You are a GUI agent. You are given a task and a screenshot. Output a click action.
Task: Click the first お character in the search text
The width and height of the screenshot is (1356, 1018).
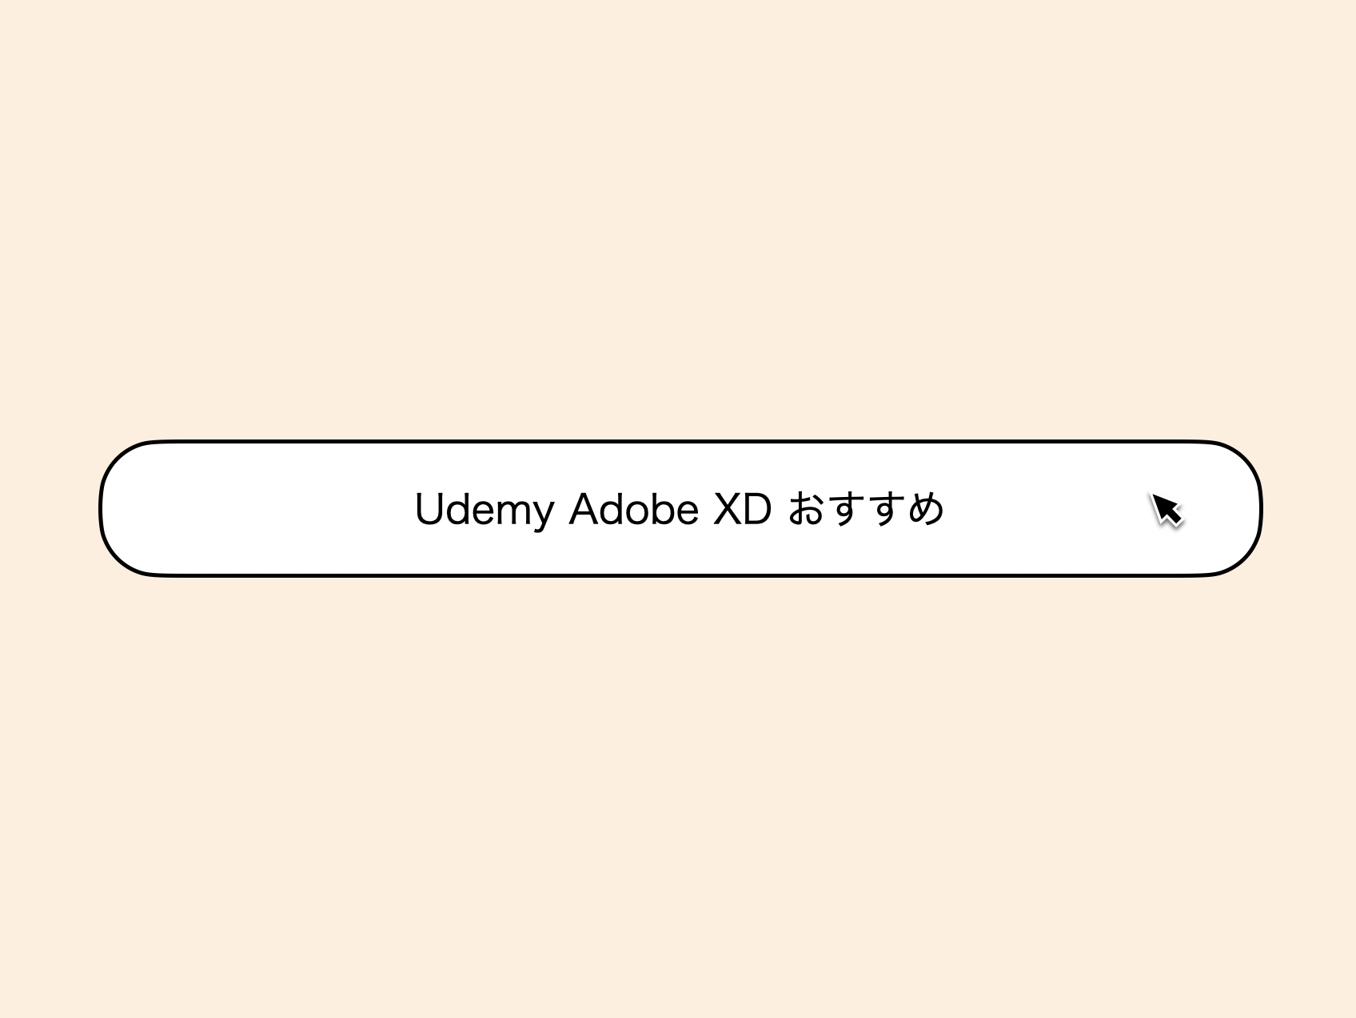[x=808, y=509]
